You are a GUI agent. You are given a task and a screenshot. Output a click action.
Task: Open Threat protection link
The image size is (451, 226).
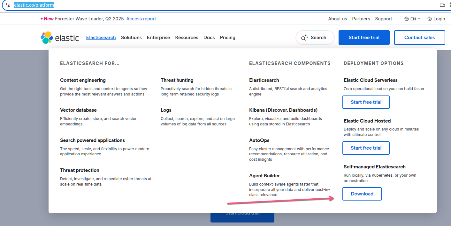pos(80,170)
